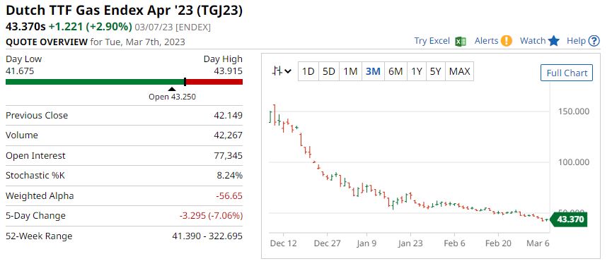Click the Stochastic %K label
Image resolution: width=612 pixels, height=278 pixels.
[x=35, y=176]
